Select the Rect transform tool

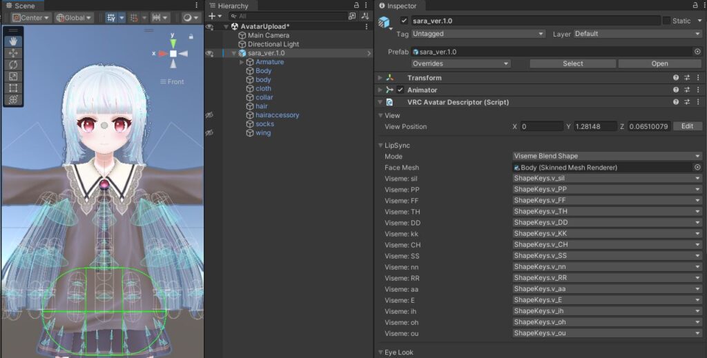click(12, 88)
